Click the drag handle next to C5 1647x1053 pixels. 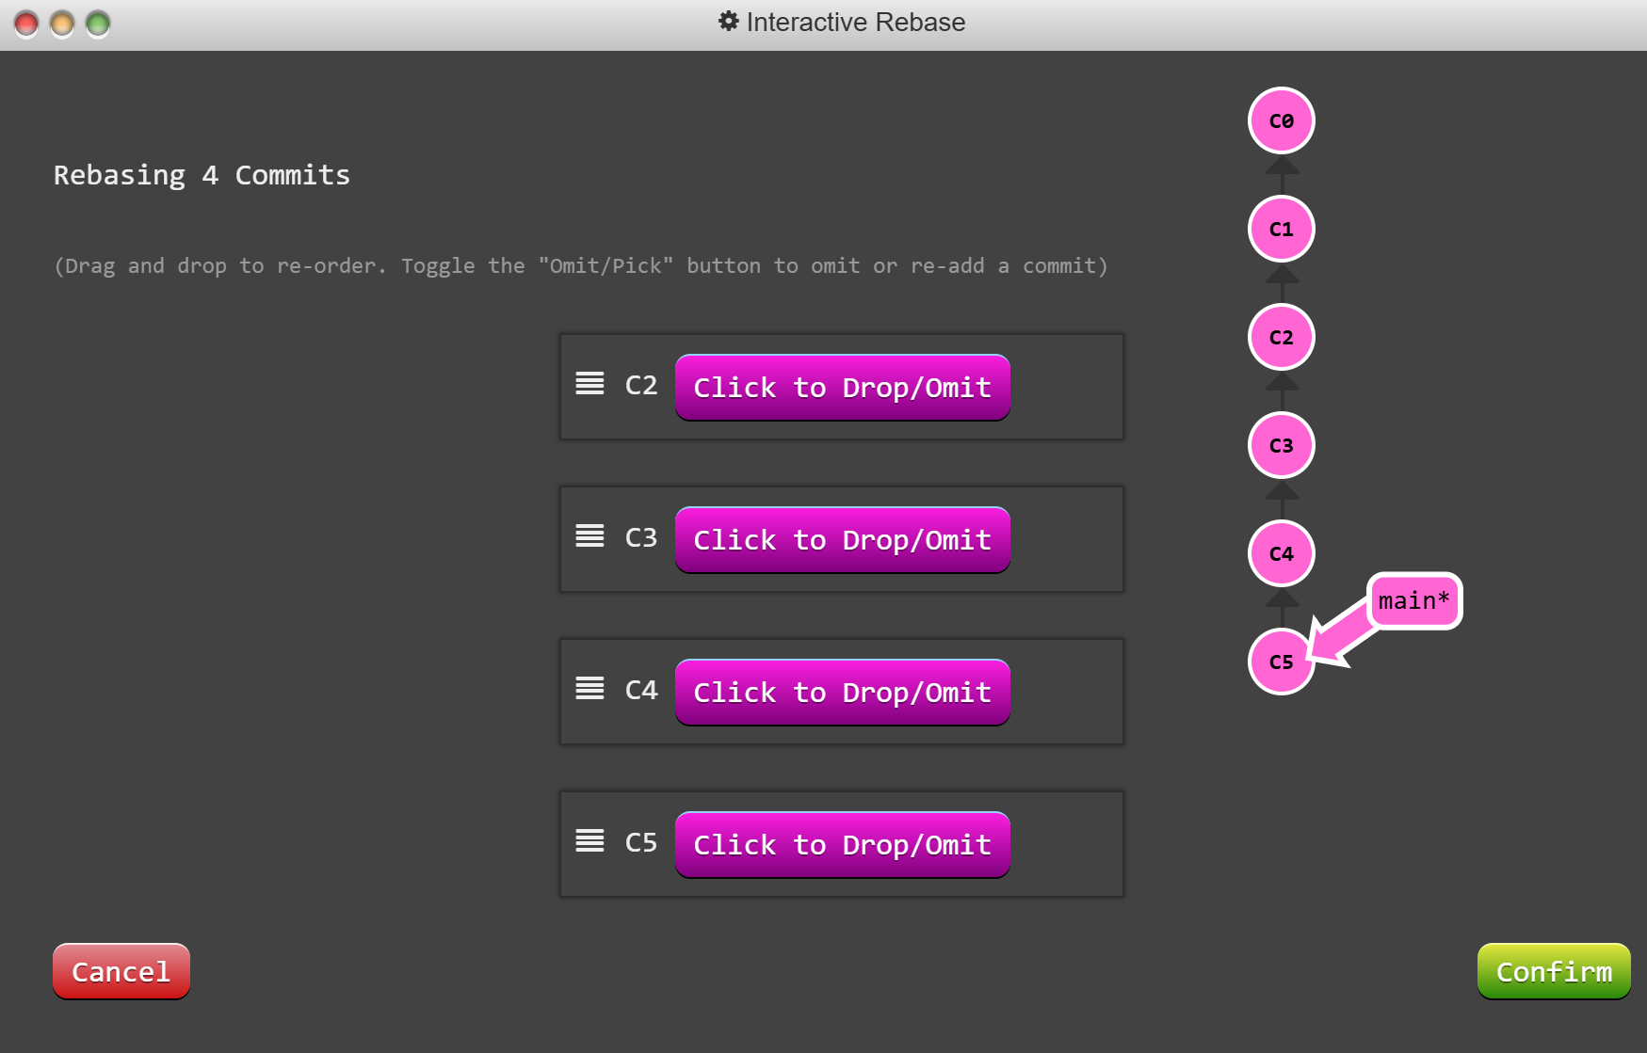589,841
